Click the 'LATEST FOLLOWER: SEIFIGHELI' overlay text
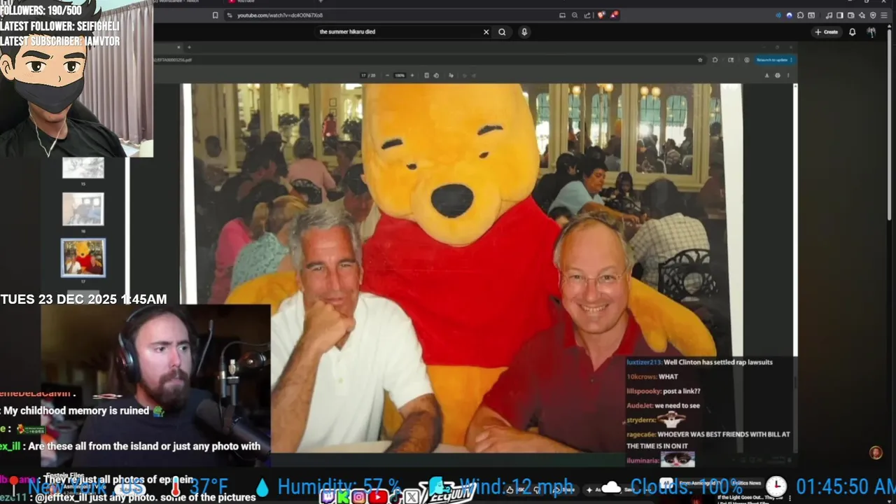Image resolution: width=896 pixels, height=504 pixels. tap(59, 27)
